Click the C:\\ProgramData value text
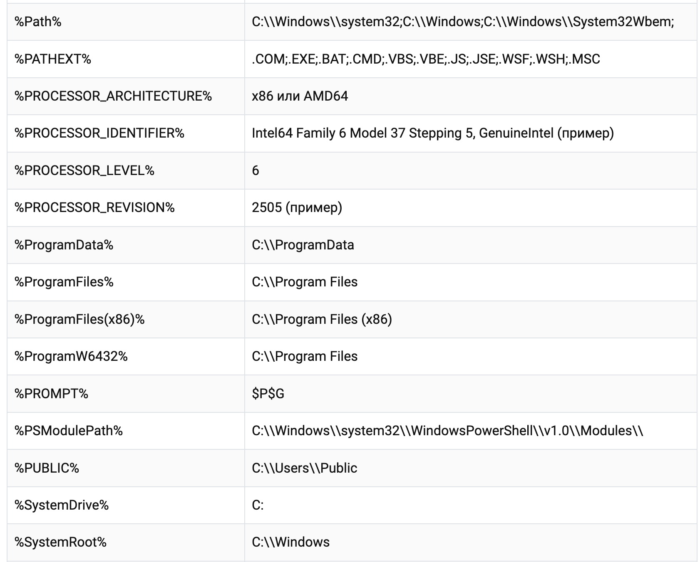The width and height of the screenshot is (700, 562). (x=303, y=245)
